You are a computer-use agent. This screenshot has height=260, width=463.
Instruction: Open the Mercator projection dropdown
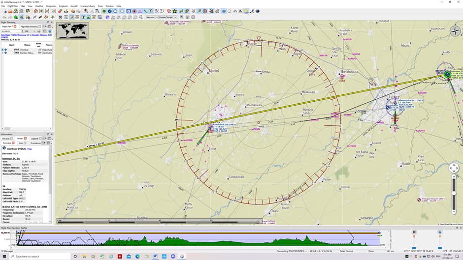(x=152, y=17)
